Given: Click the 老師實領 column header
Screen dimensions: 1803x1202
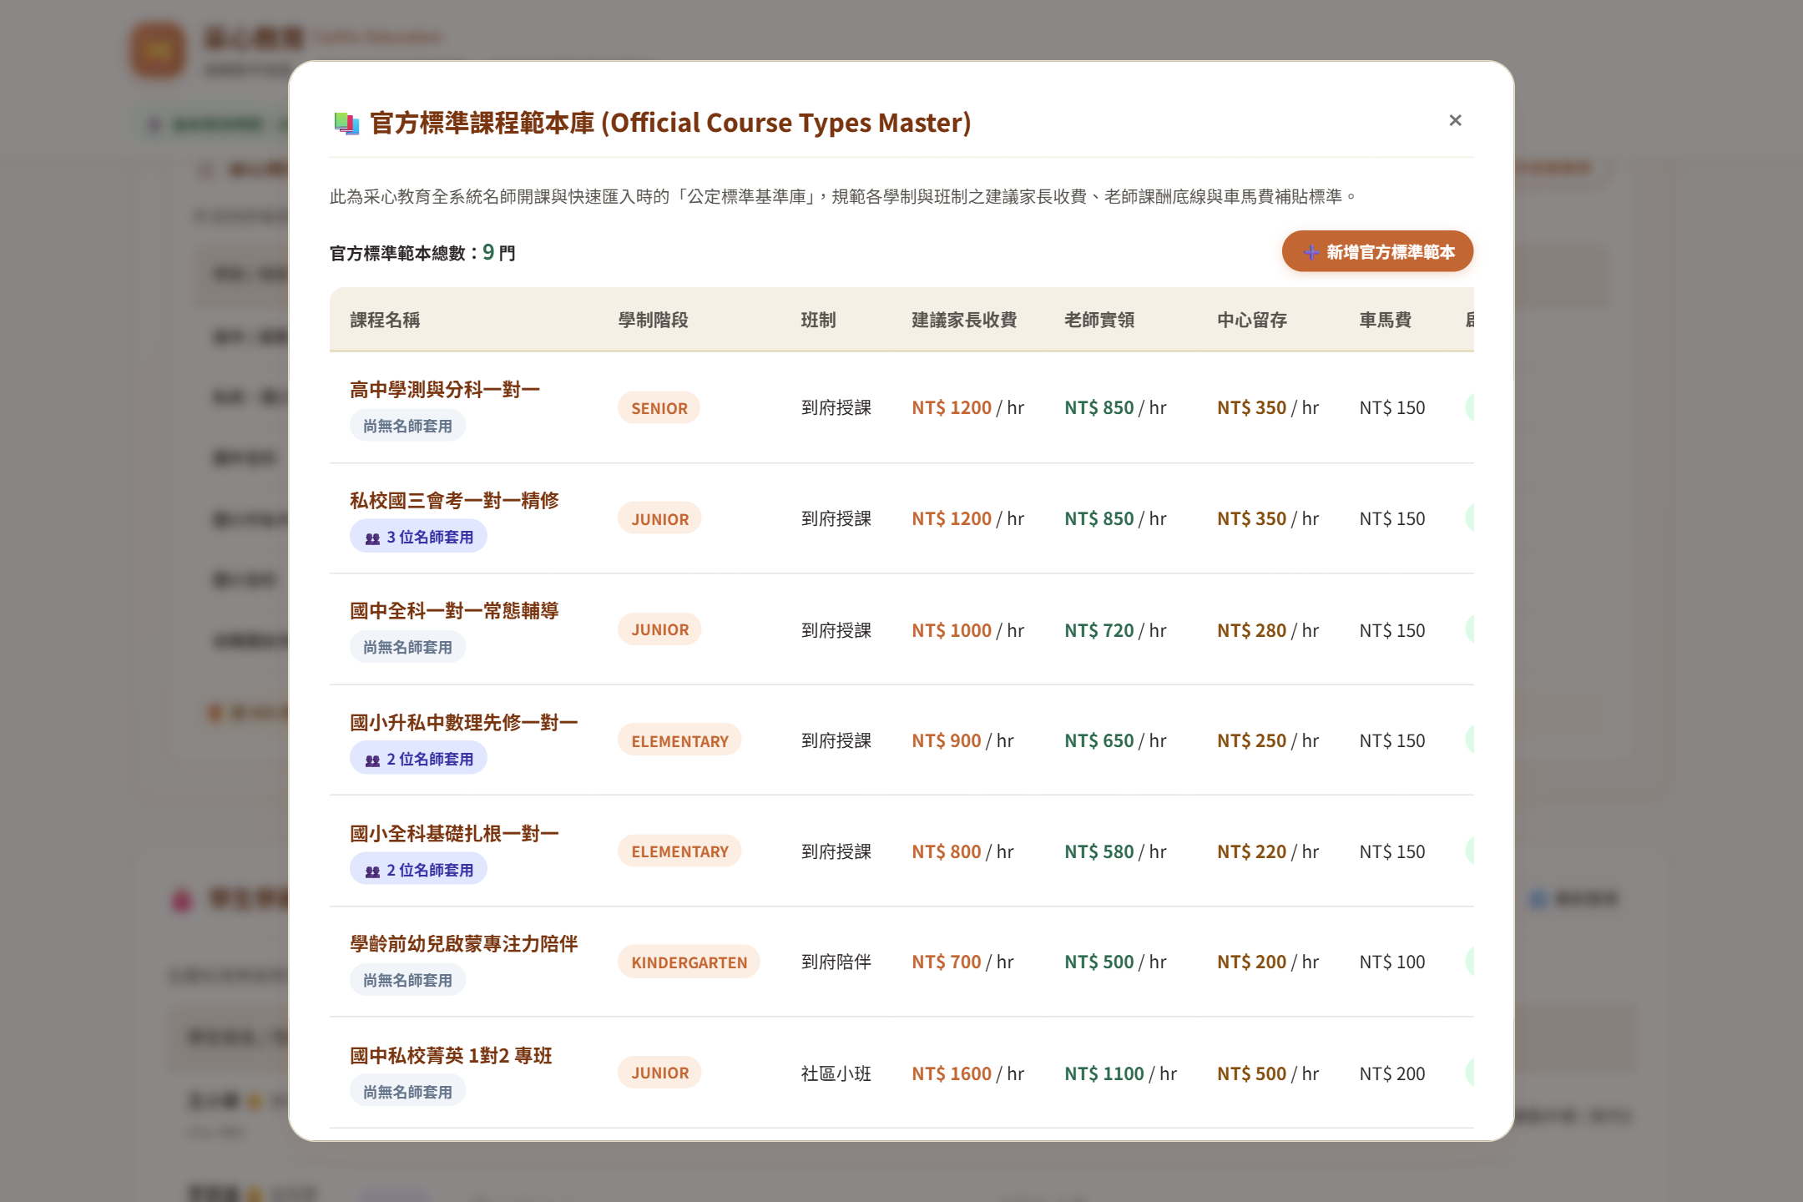Looking at the screenshot, I should (1099, 320).
